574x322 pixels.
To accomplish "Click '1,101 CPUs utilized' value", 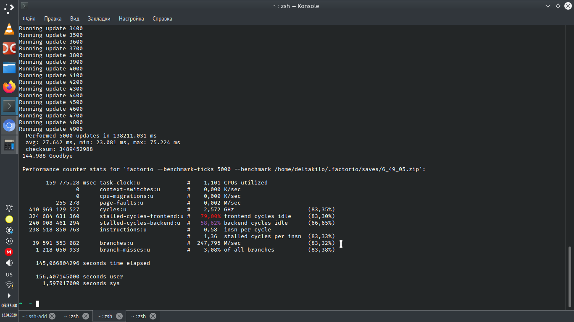I will [x=236, y=183].
